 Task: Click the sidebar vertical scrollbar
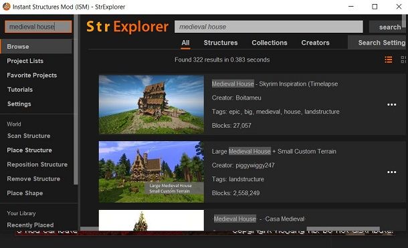point(76,100)
